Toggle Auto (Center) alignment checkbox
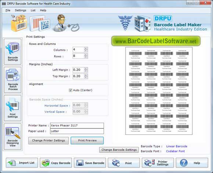Image resolution: width=213 pixels, height=173 pixels. click(71, 90)
